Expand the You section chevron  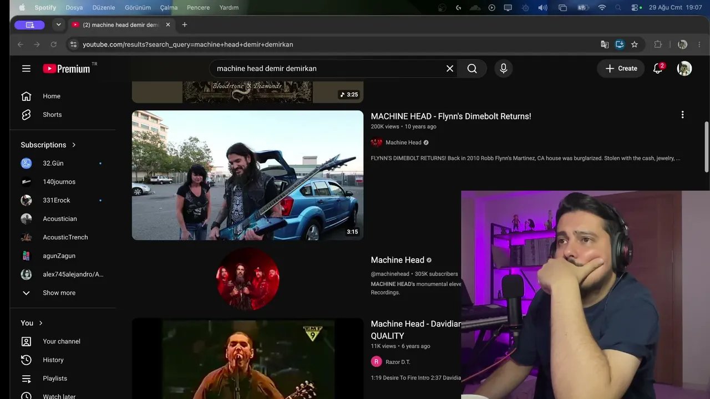[40, 323]
